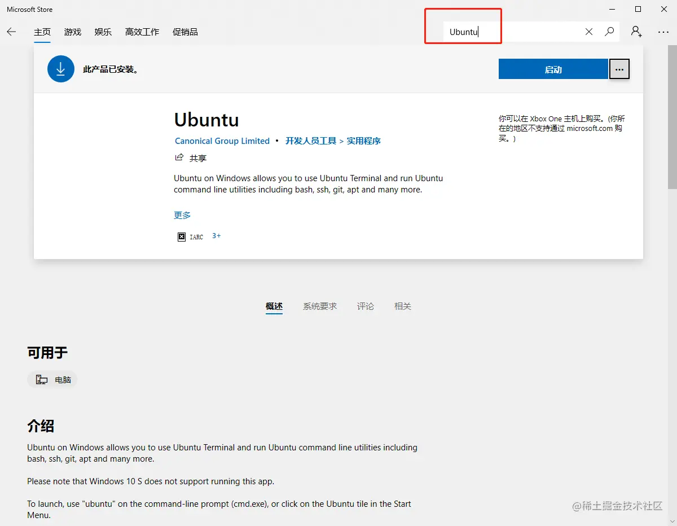Click the blue download circle icon
This screenshot has width=677, height=526.
(x=61, y=69)
